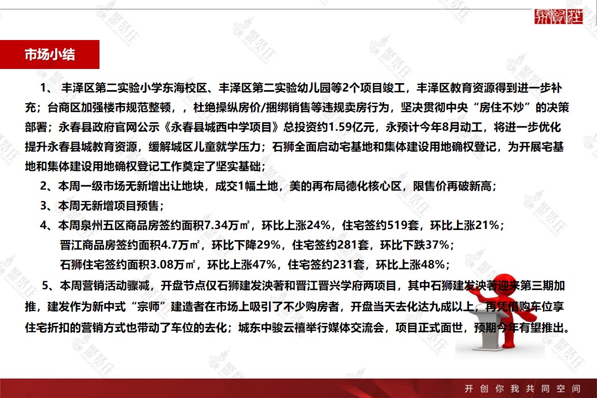Click the text 环比上涨48%
Viewport: 597px width, 398px height.
click(x=411, y=265)
